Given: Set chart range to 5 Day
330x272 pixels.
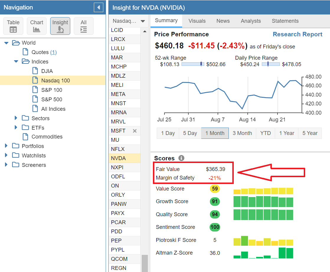Looking at the screenshot, I should point(190,133).
